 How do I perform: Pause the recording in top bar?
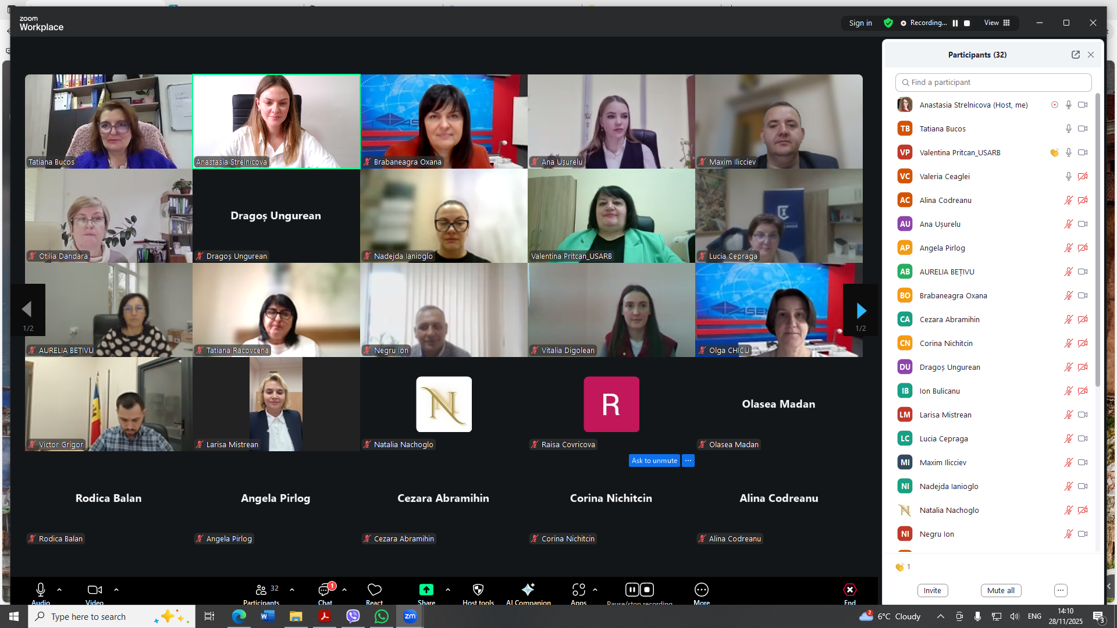[x=955, y=23]
